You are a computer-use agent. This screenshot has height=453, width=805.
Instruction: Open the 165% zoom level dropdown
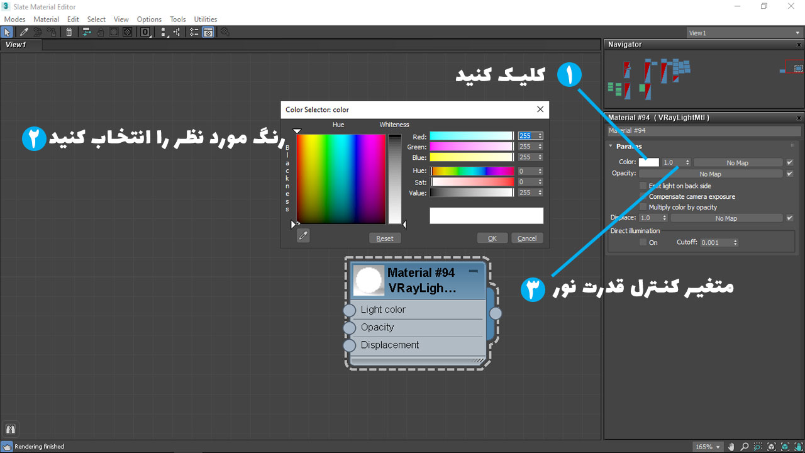pos(707,447)
